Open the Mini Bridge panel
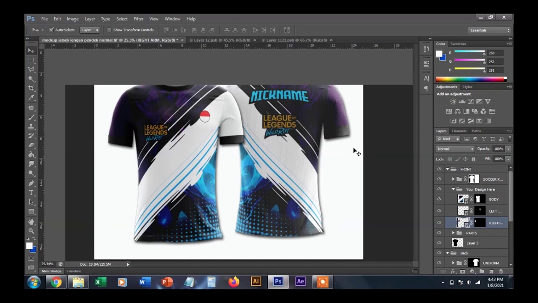Screen dimensions: 538x303 click(51, 271)
